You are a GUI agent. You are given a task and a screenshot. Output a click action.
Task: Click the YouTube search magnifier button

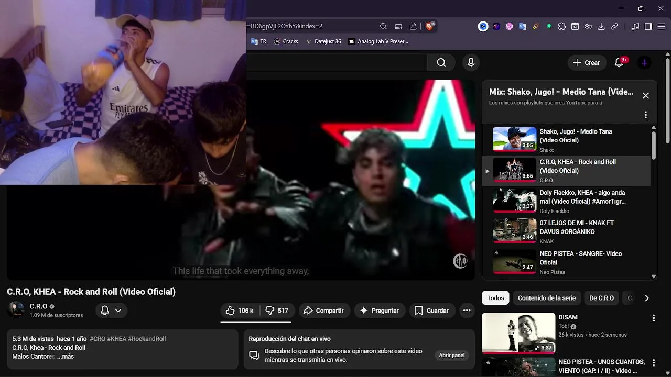(441, 63)
